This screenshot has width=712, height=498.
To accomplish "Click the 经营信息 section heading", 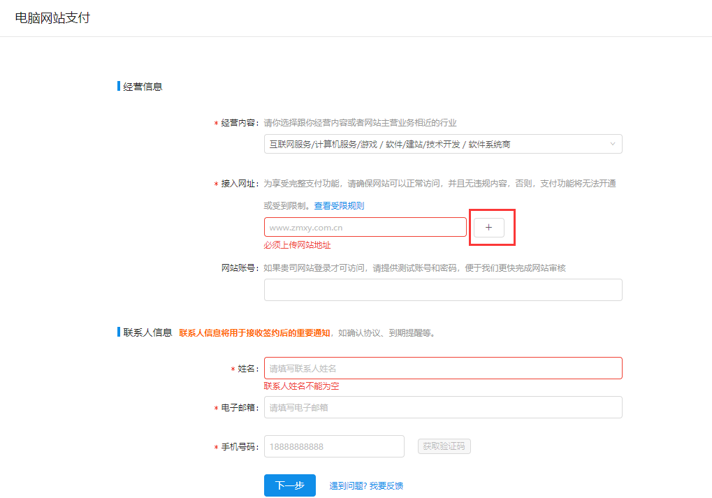I will pos(143,87).
